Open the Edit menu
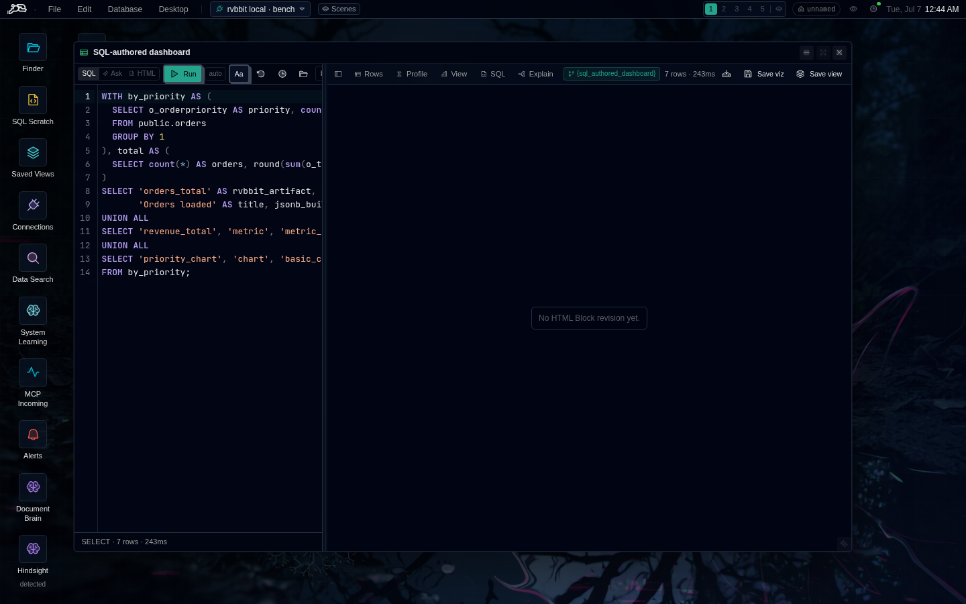Viewport: 966px width, 604px height. [84, 9]
